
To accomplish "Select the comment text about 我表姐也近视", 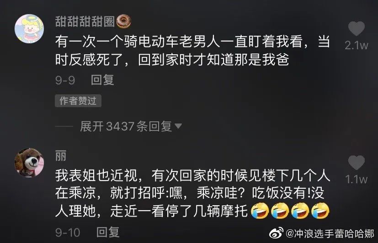I will pos(192,193).
